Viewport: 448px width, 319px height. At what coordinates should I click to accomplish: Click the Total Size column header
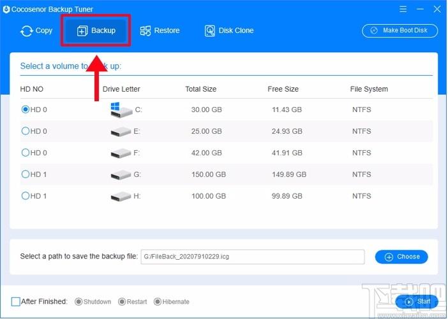(x=200, y=89)
